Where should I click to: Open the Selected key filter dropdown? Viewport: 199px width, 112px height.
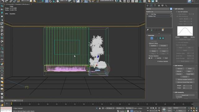coord(179,108)
